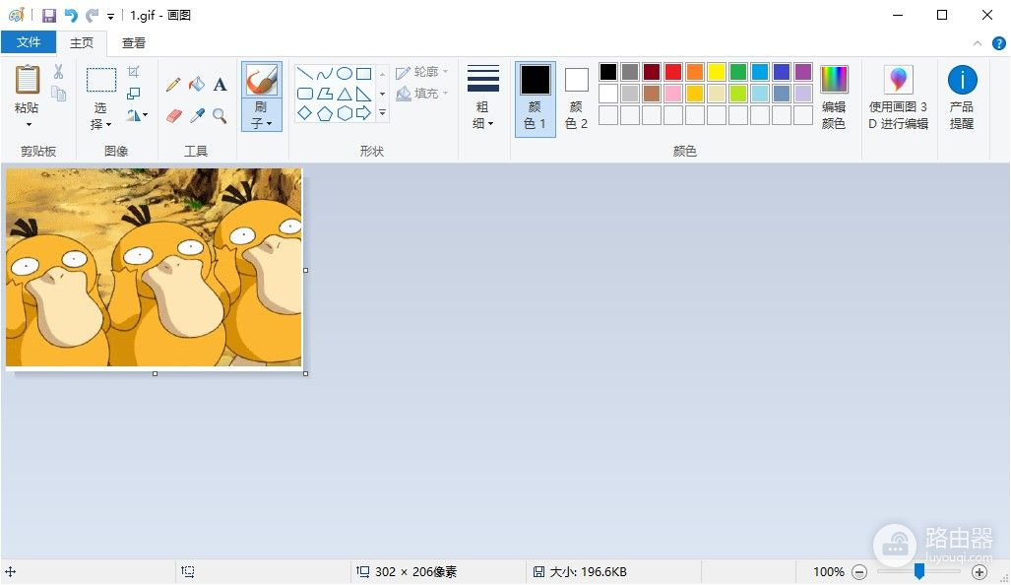Screen dimensions: 1011x585
Task: Click the Crop icon in image group
Action: [134, 72]
